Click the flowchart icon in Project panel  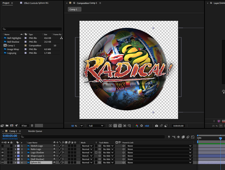tap(61, 38)
